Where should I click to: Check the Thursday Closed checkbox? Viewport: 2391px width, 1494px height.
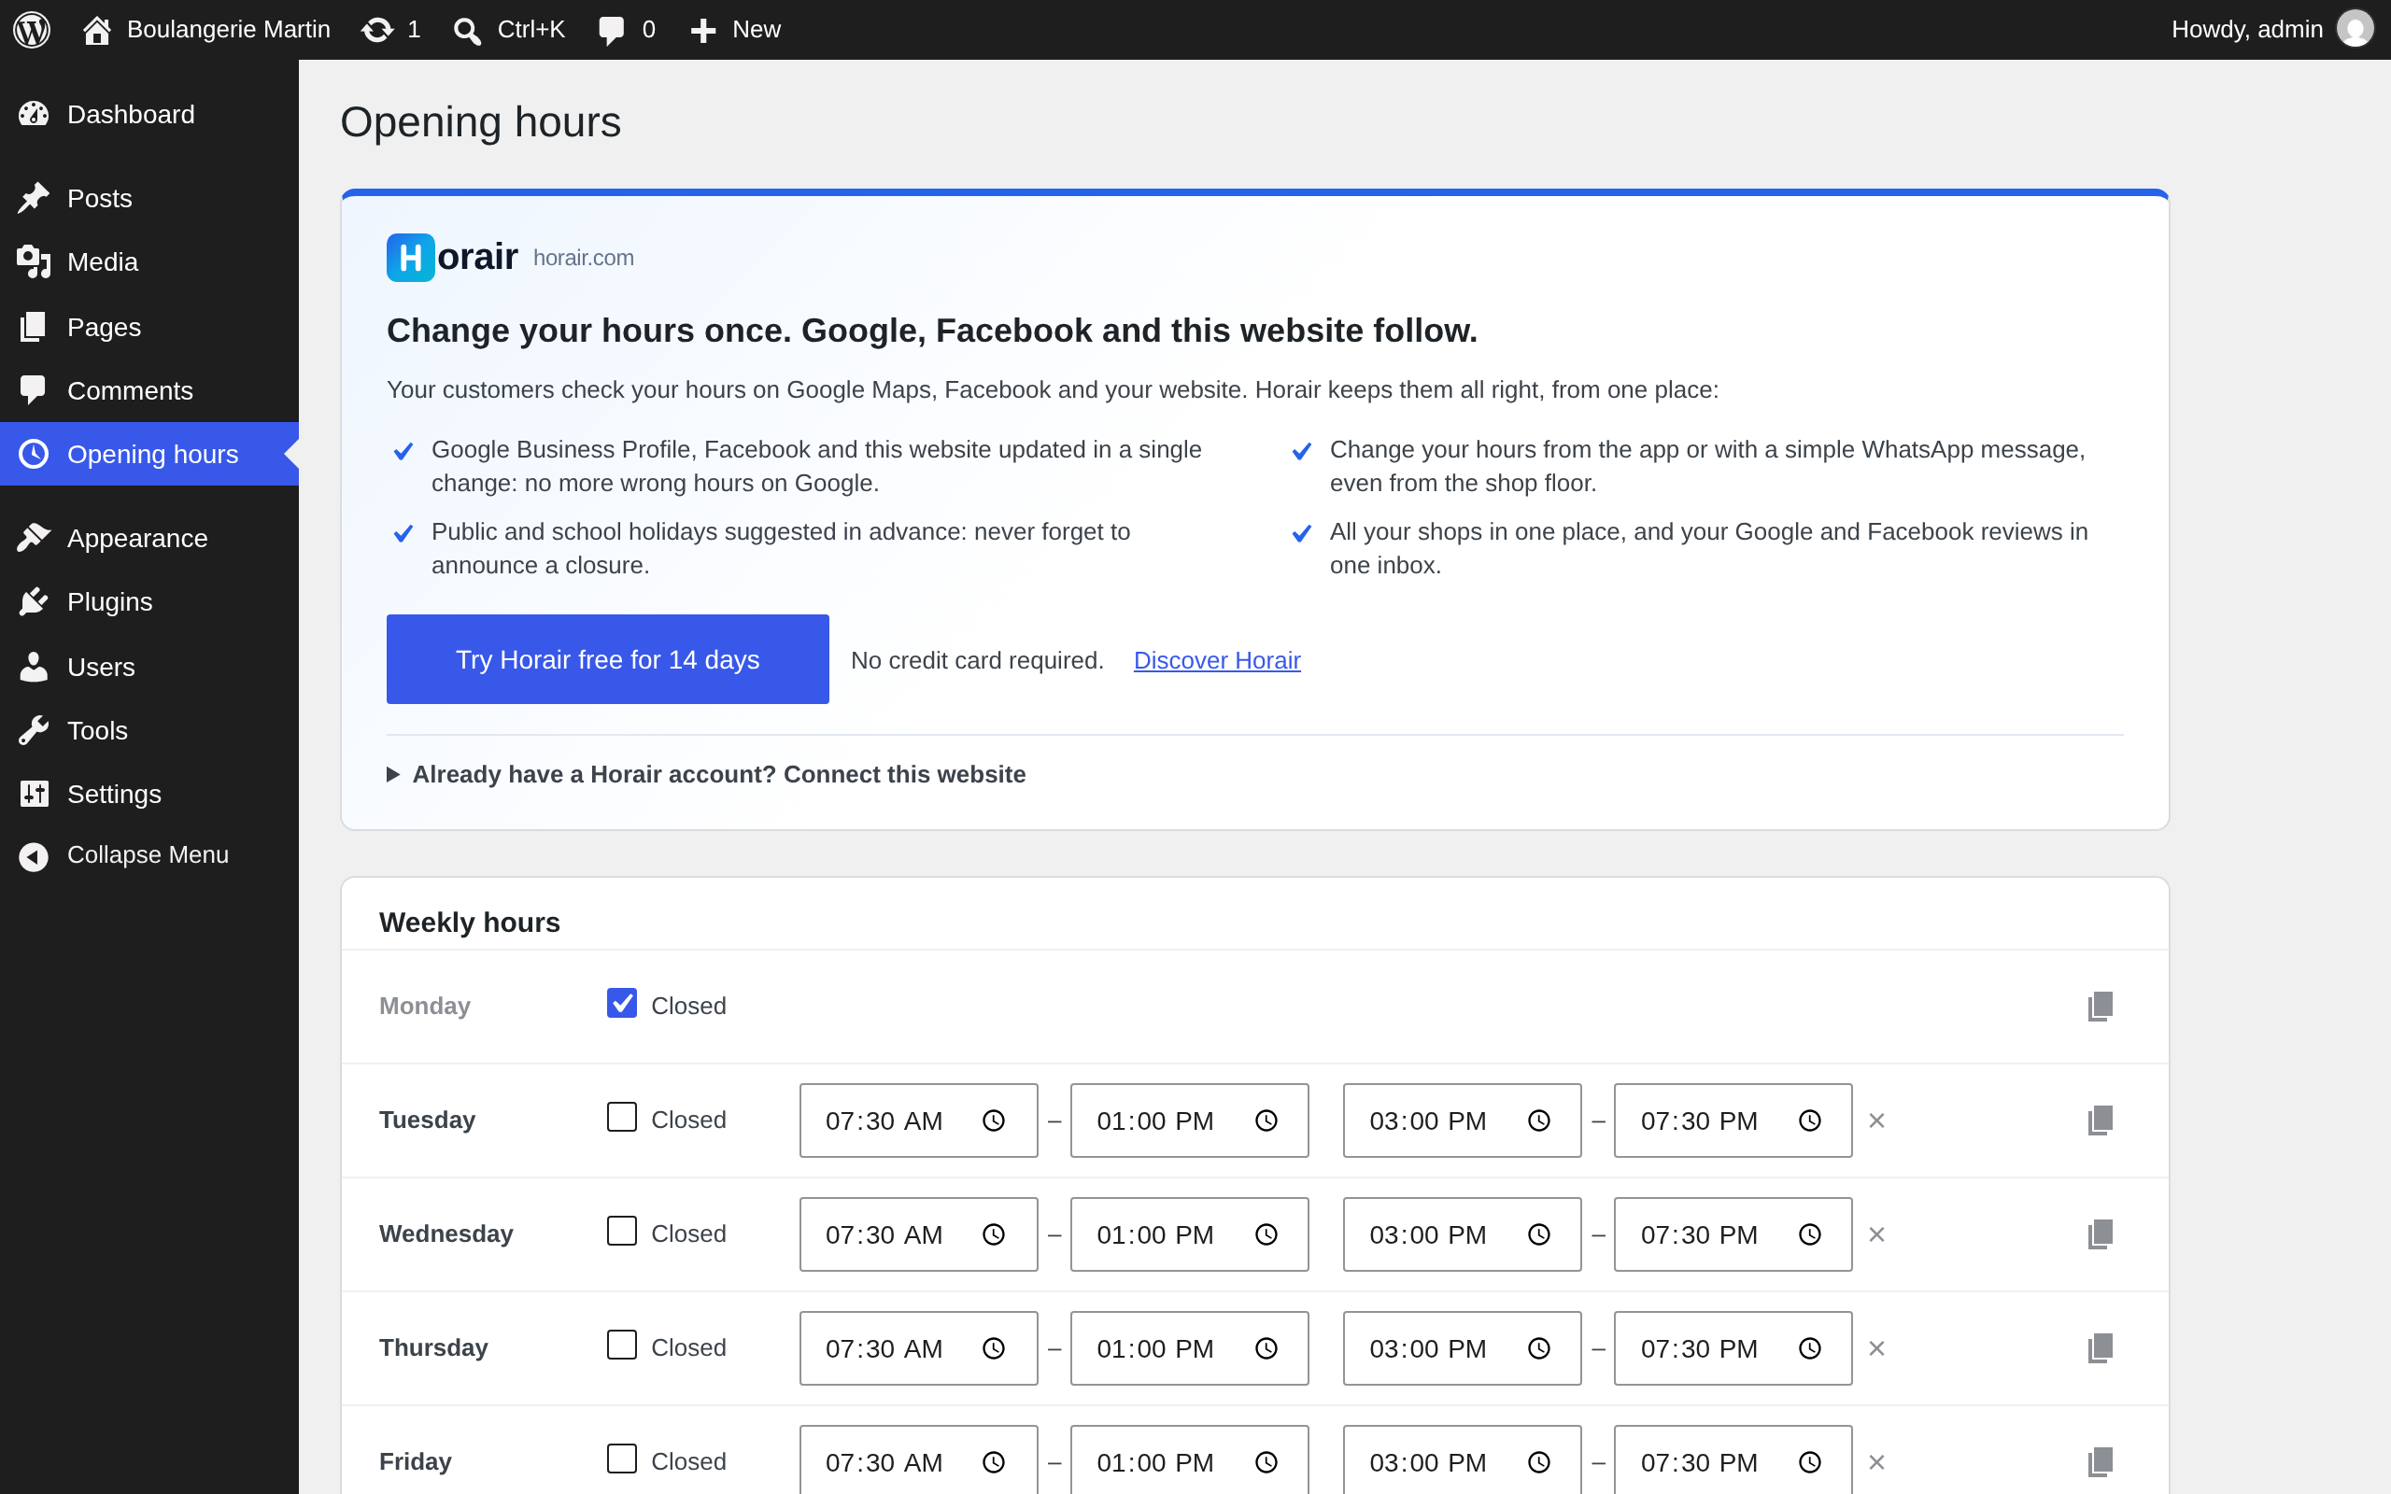(x=621, y=1345)
